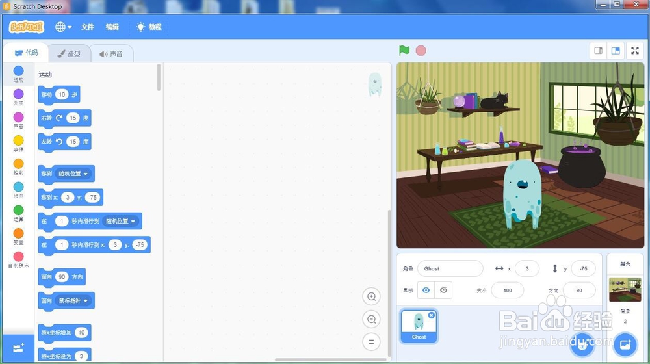This screenshot has width=650, height=364.
Task: Edit sprite x position field
Action: point(527,268)
